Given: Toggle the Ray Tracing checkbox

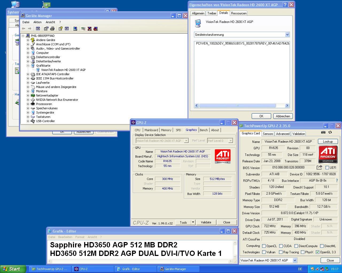Looking at the screenshot, I should pyautogui.click(x=281, y=252).
